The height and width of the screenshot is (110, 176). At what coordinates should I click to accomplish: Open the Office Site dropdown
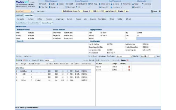(155, 56)
